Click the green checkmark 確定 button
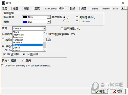Screen dimensions: 128x95 [x=100, y=91]
